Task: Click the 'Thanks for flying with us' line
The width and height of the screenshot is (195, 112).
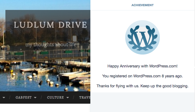Action: tap(143, 86)
